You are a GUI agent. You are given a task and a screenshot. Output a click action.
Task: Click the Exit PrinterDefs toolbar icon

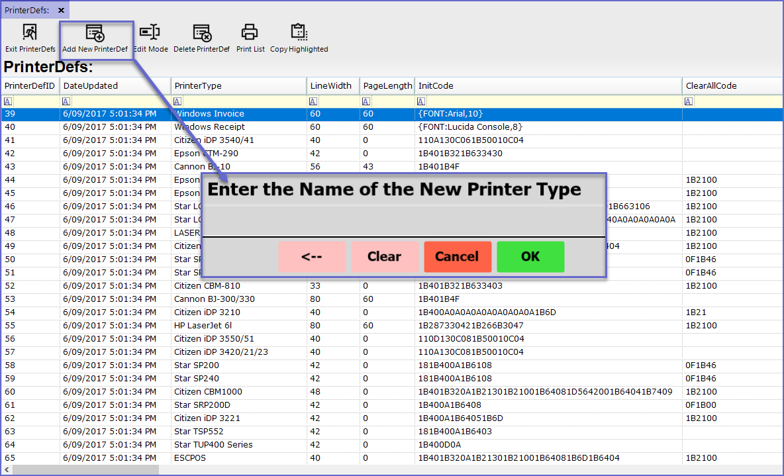pos(30,32)
